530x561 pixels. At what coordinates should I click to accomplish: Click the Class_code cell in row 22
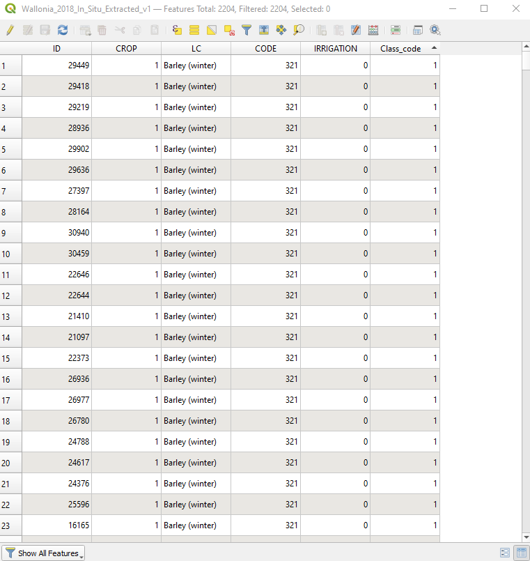tap(405, 505)
